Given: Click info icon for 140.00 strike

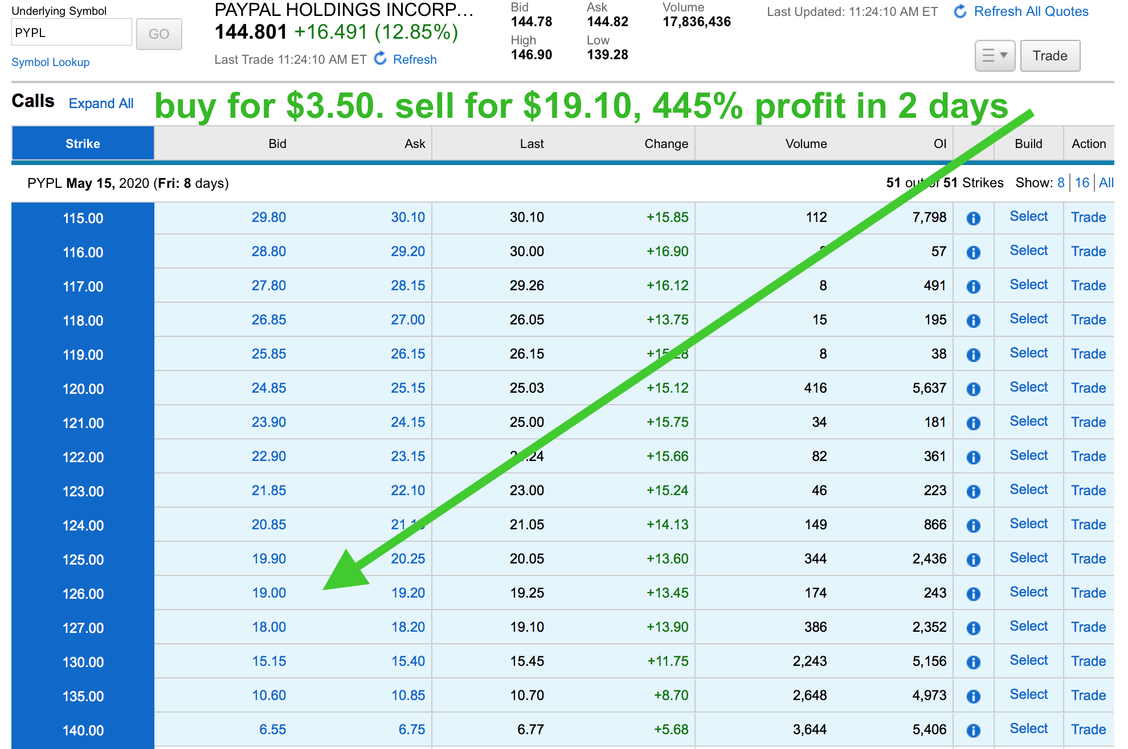Looking at the screenshot, I should pyautogui.click(x=974, y=730).
